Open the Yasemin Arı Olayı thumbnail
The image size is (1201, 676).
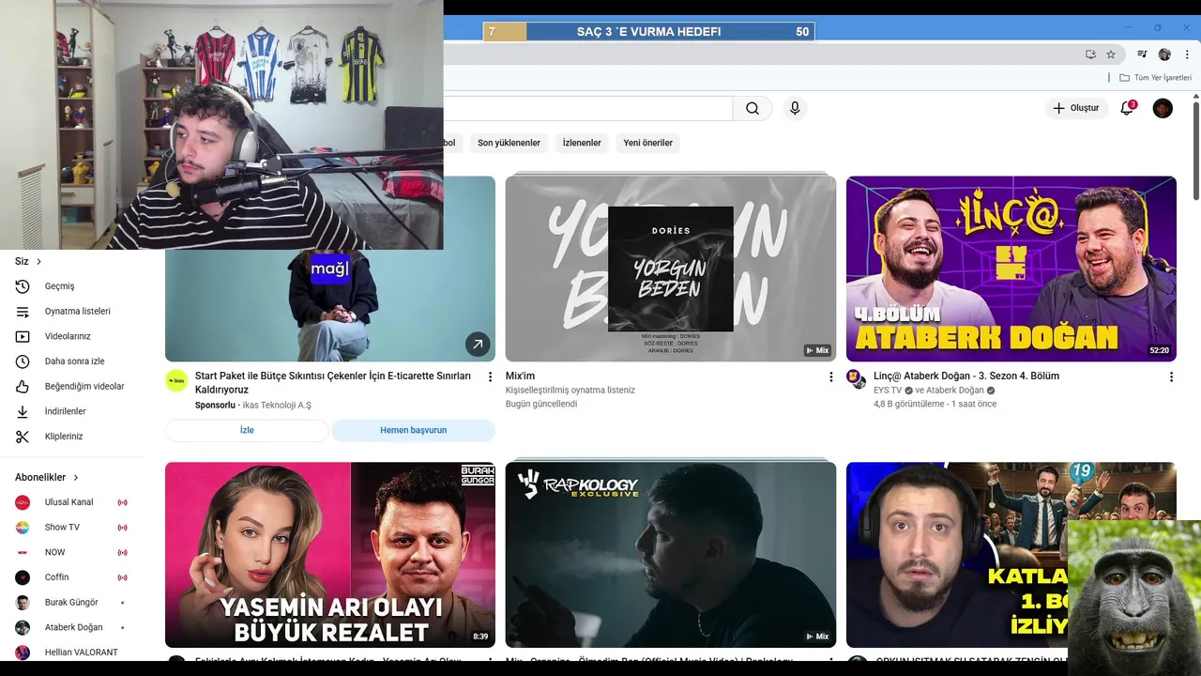(330, 554)
